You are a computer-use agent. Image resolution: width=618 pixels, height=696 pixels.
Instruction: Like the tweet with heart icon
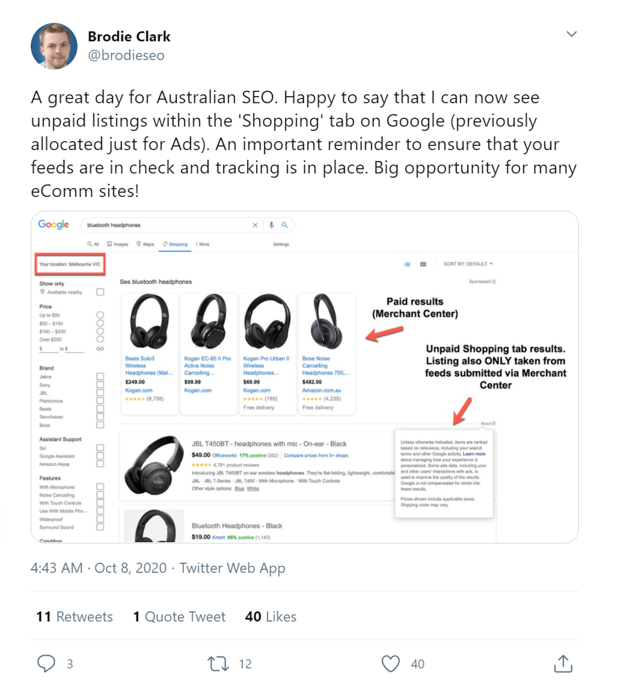coord(390,664)
